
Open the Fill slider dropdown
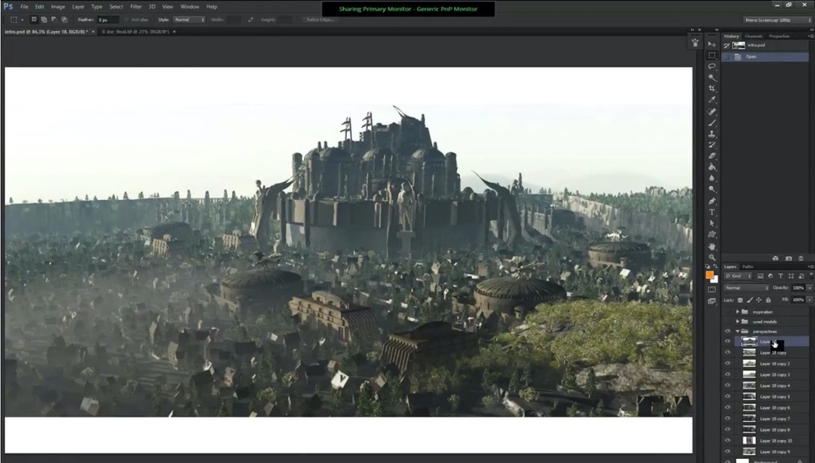click(809, 299)
